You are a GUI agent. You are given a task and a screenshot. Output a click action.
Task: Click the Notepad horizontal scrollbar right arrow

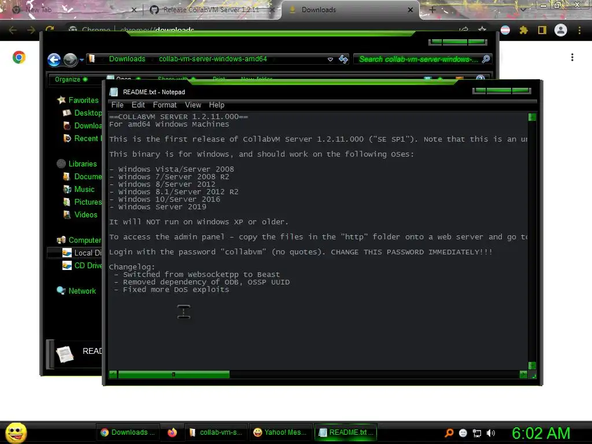[x=523, y=375]
